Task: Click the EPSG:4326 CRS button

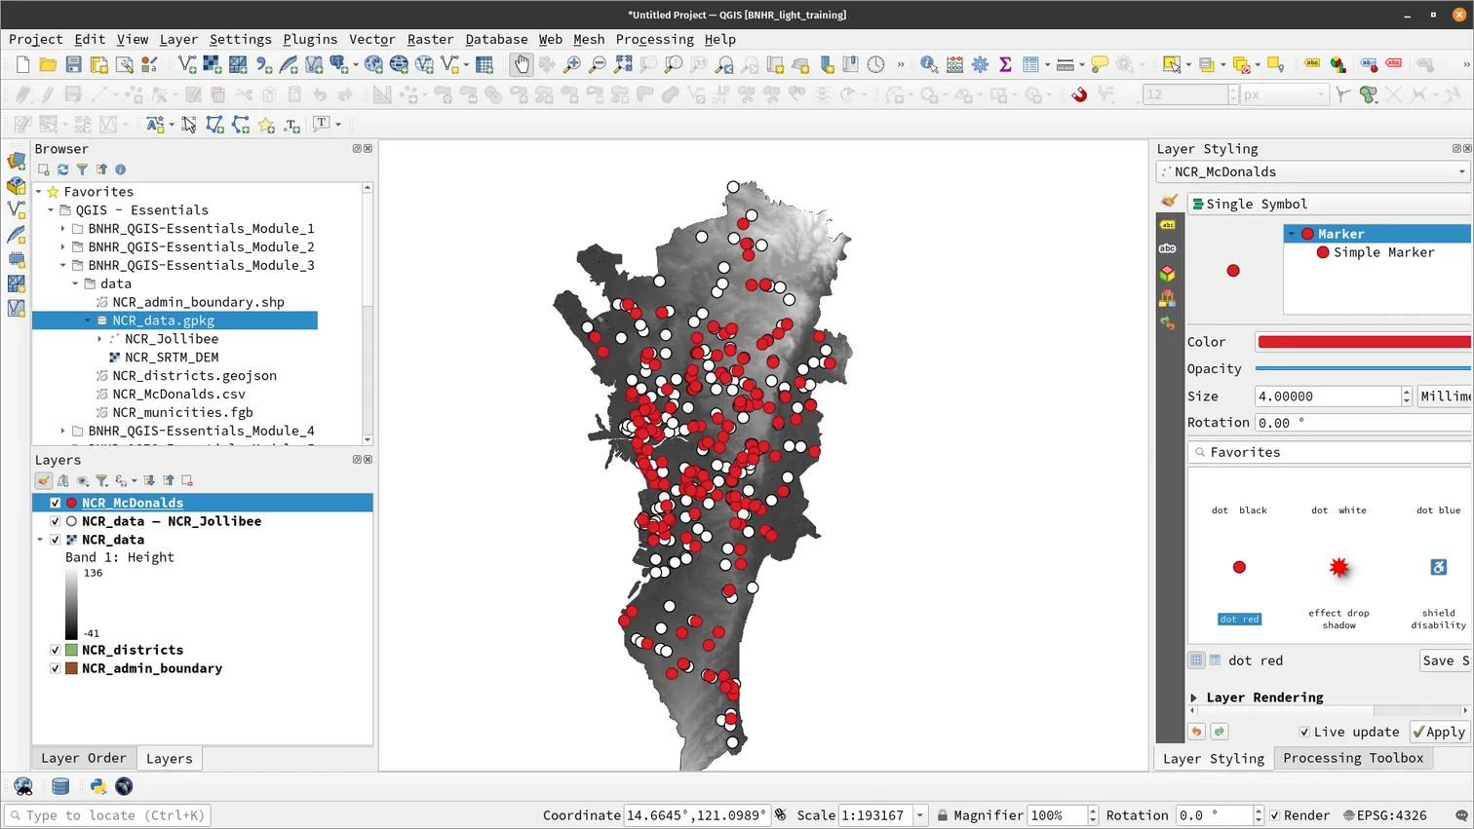Action: pos(1384,815)
